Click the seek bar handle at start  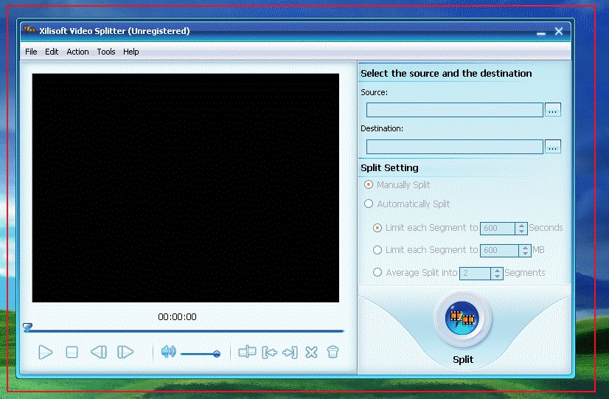click(27, 327)
